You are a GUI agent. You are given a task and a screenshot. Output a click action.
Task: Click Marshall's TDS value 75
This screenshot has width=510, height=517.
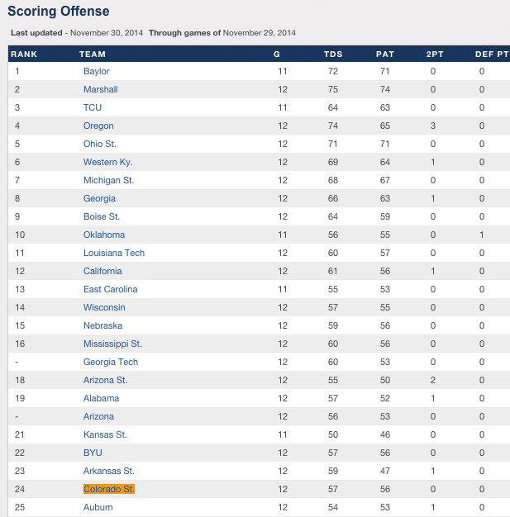[x=333, y=89]
